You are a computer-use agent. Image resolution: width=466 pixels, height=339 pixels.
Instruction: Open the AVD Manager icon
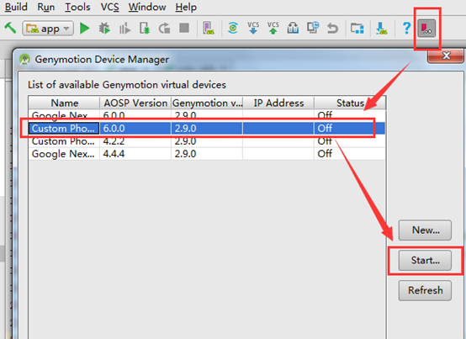click(209, 29)
